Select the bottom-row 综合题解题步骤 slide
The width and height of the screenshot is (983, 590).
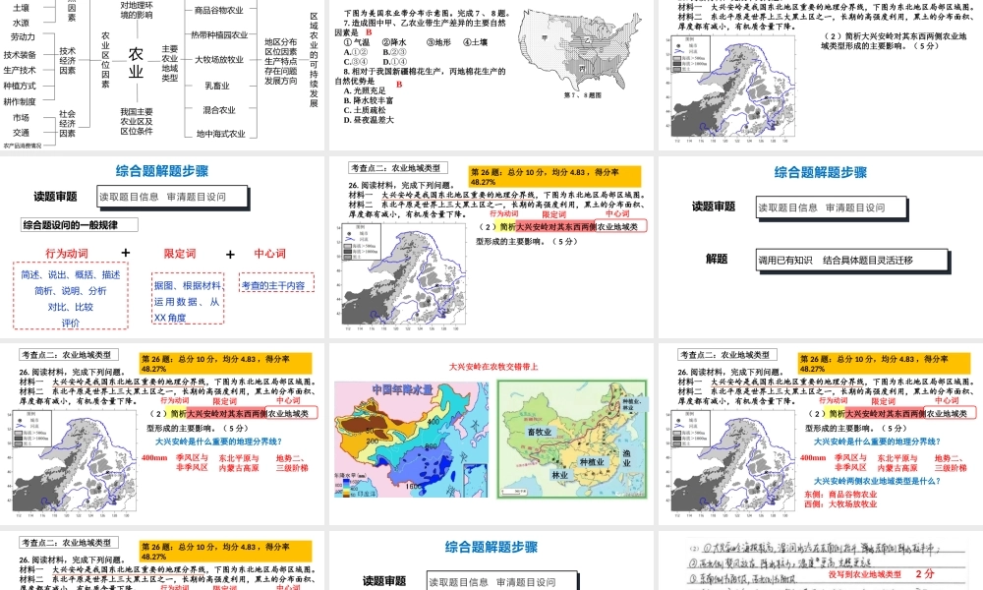point(491,560)
